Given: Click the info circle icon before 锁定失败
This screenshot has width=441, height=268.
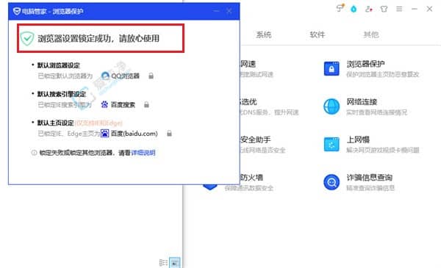Looking at the screenshot, I should pyautogui.click(x=34, y=153).
